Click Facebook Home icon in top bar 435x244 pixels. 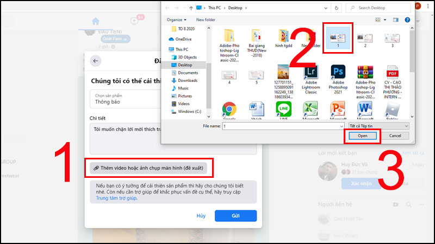click(x=96, y=21)
